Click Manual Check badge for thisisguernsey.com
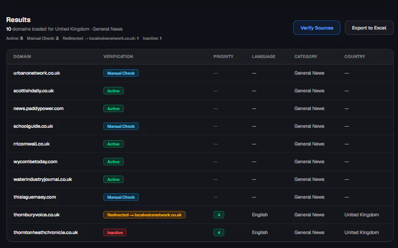This screenshot has width=398, height=248. tap(121, 197)
